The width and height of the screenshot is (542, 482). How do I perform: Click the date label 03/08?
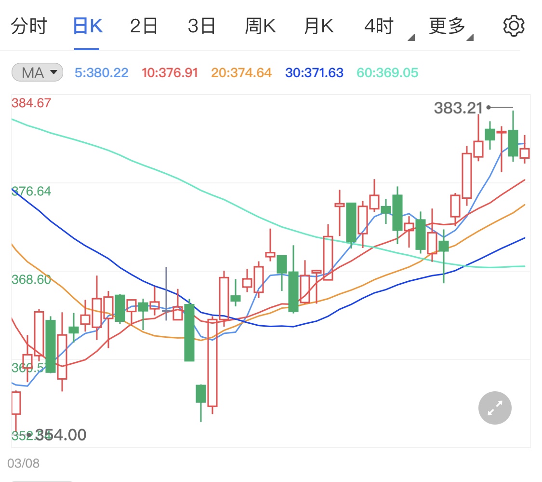tap(23, 463)
